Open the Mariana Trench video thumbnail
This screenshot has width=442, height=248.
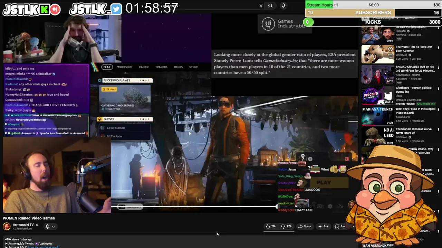(x=378, y=116)
